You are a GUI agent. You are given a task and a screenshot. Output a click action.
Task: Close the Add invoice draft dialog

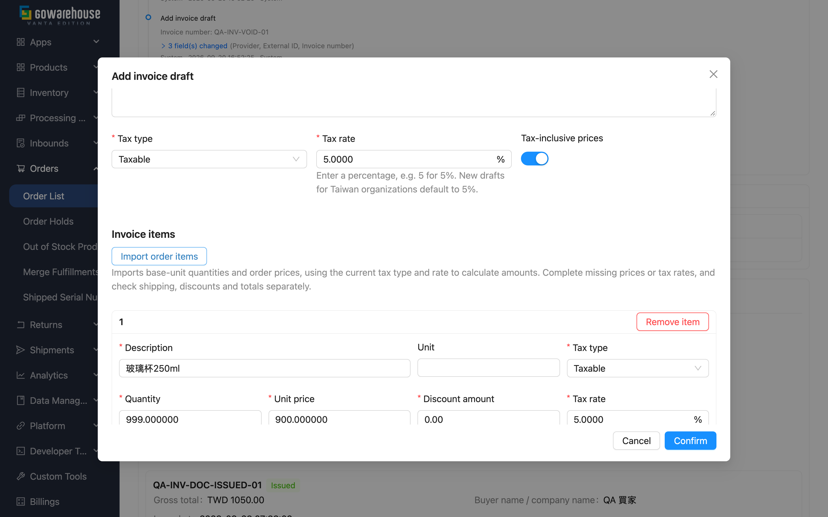[713, 74]
